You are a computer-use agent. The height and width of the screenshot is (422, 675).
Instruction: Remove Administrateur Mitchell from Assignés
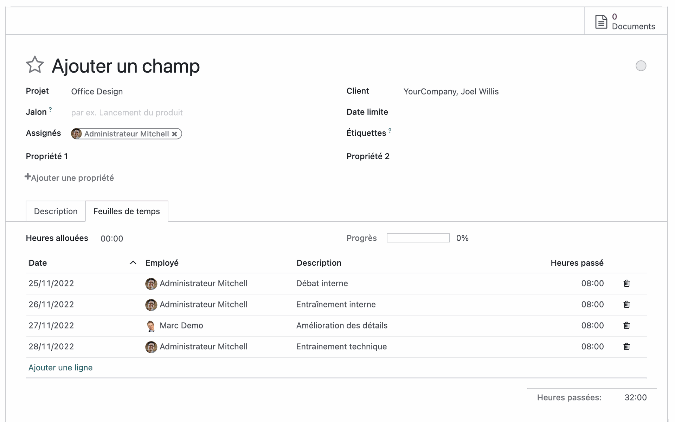coord(174,134)
